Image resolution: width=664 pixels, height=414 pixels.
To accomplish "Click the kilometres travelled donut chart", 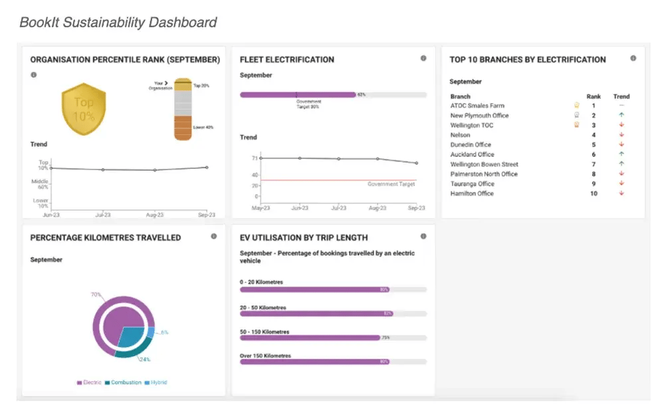I will 124,327.
